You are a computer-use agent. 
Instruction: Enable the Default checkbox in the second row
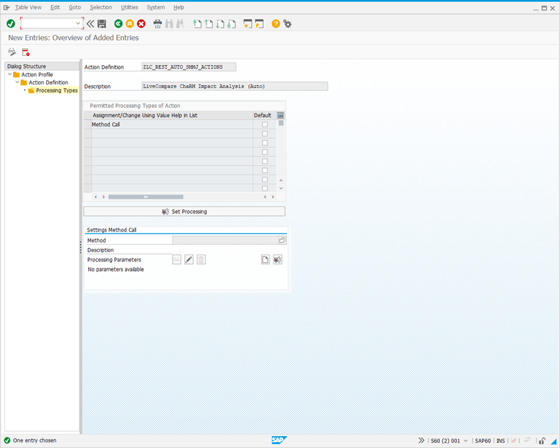pos(264,133)
